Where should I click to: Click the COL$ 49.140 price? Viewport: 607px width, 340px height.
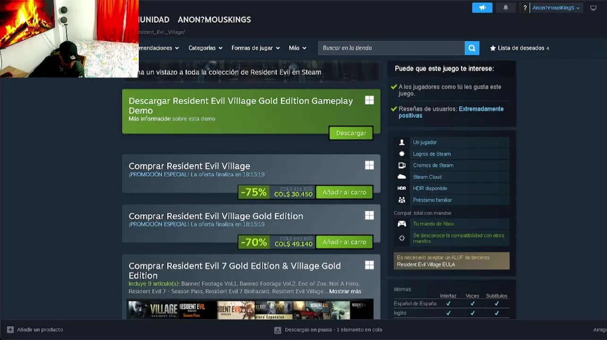[293, 244]
